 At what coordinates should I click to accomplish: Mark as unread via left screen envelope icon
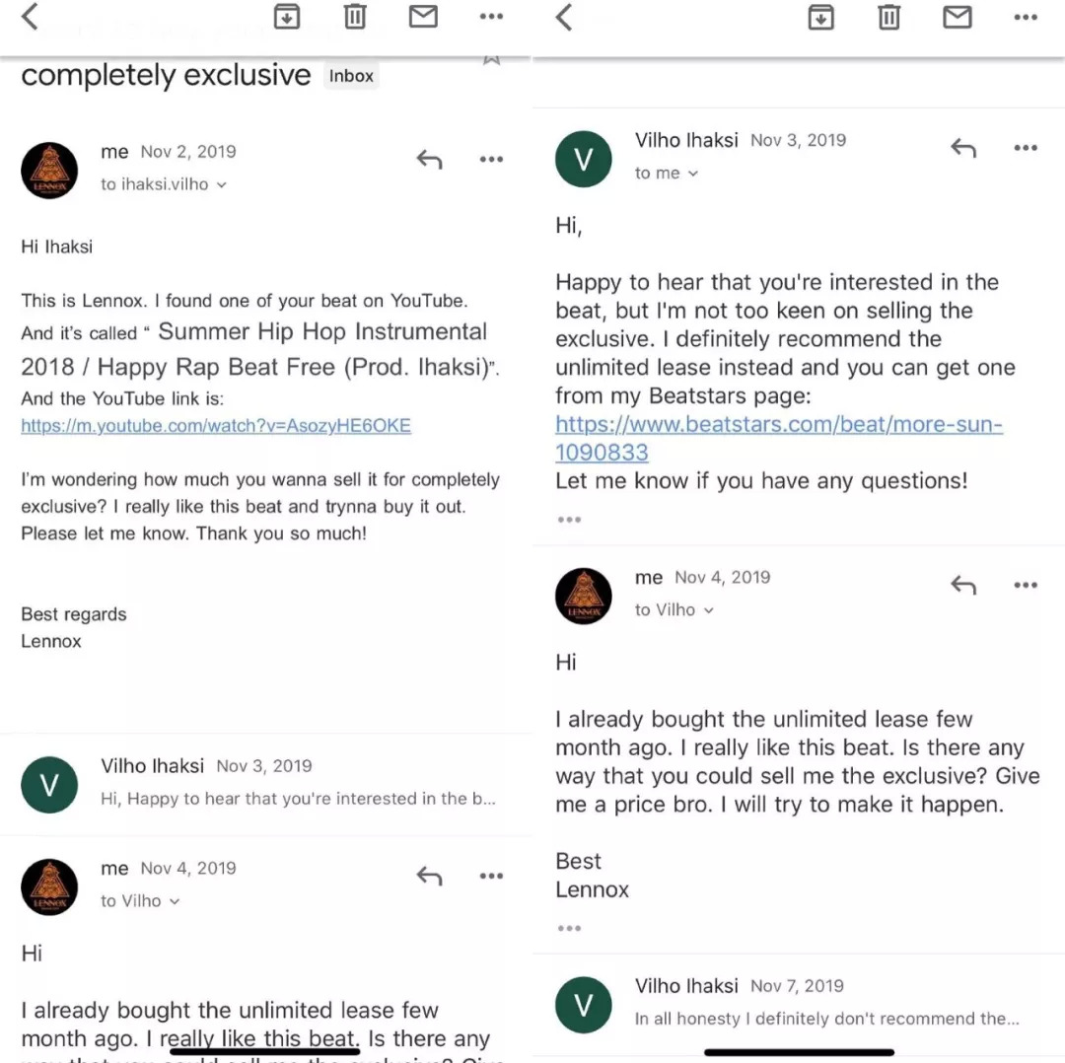click(x=423, y=17)
